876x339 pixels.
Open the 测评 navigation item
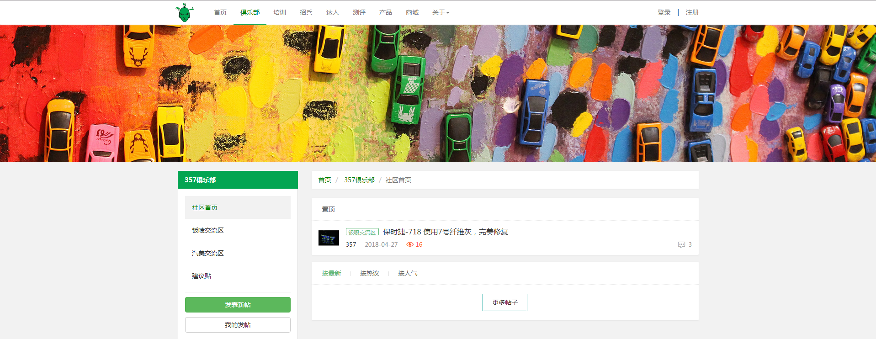359,12
